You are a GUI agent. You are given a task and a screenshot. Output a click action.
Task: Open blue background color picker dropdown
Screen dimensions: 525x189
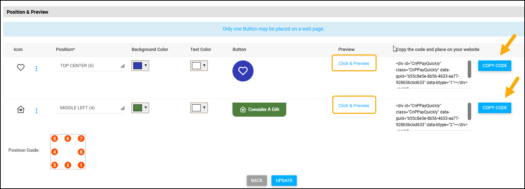point(140,66)
